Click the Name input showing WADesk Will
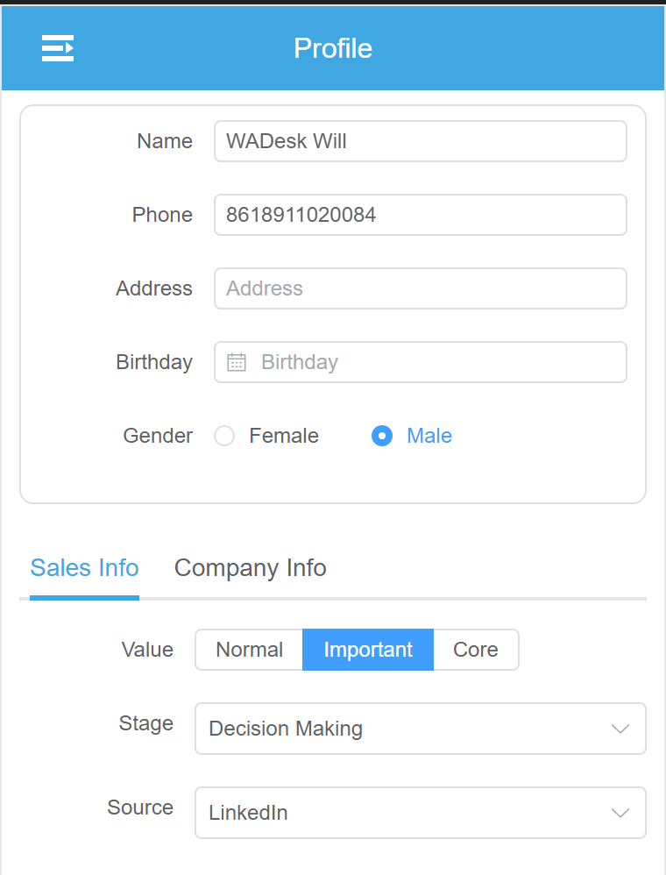The image size is (666, 875). [x=421, y=141]
